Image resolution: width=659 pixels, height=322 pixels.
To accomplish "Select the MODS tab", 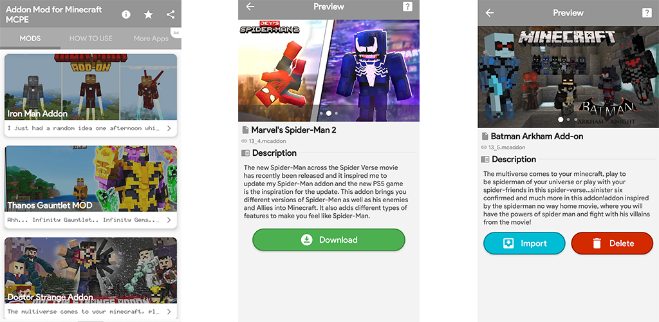I will [x=30, y=38].
